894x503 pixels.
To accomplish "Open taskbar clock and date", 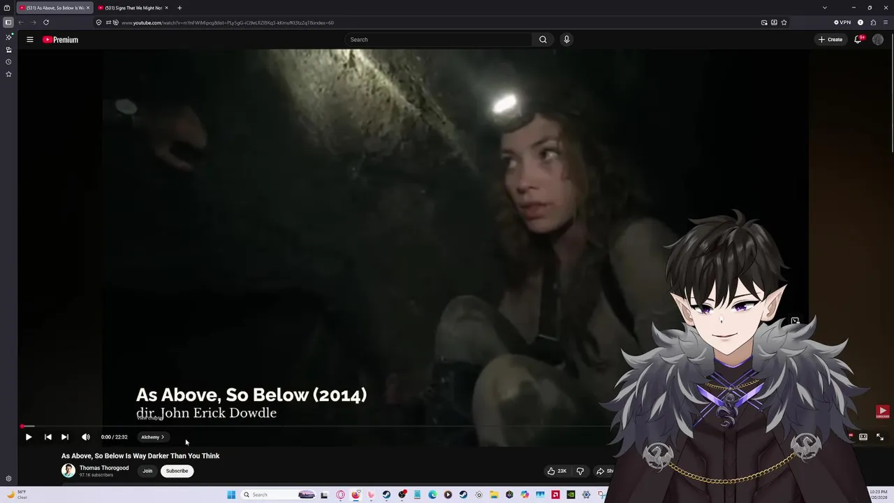I will click(879, 495).
